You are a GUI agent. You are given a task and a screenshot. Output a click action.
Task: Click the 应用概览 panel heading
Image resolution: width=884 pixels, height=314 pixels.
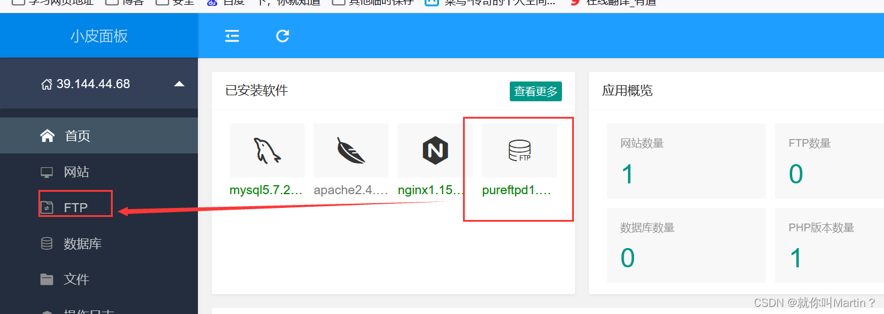point(627,90)
